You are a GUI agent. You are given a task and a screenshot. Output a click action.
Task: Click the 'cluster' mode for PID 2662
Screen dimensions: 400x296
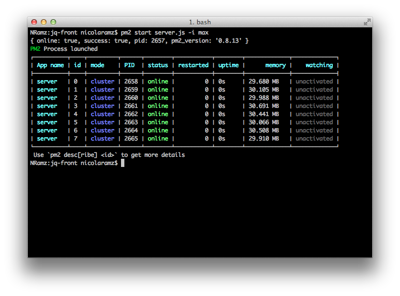coord(102,114)
